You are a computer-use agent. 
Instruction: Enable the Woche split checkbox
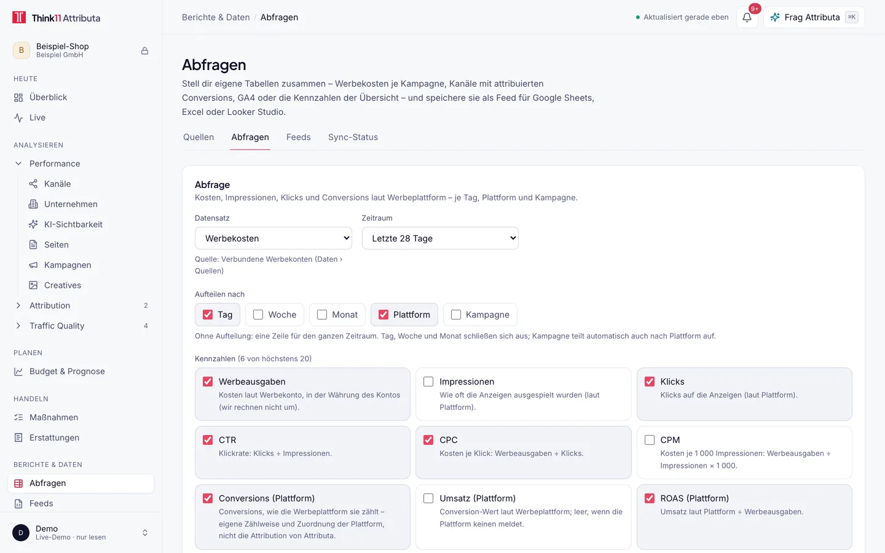[258, 315]
